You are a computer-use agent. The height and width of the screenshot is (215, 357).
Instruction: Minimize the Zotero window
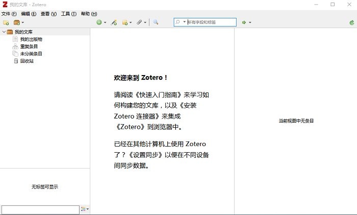point(316,5)
